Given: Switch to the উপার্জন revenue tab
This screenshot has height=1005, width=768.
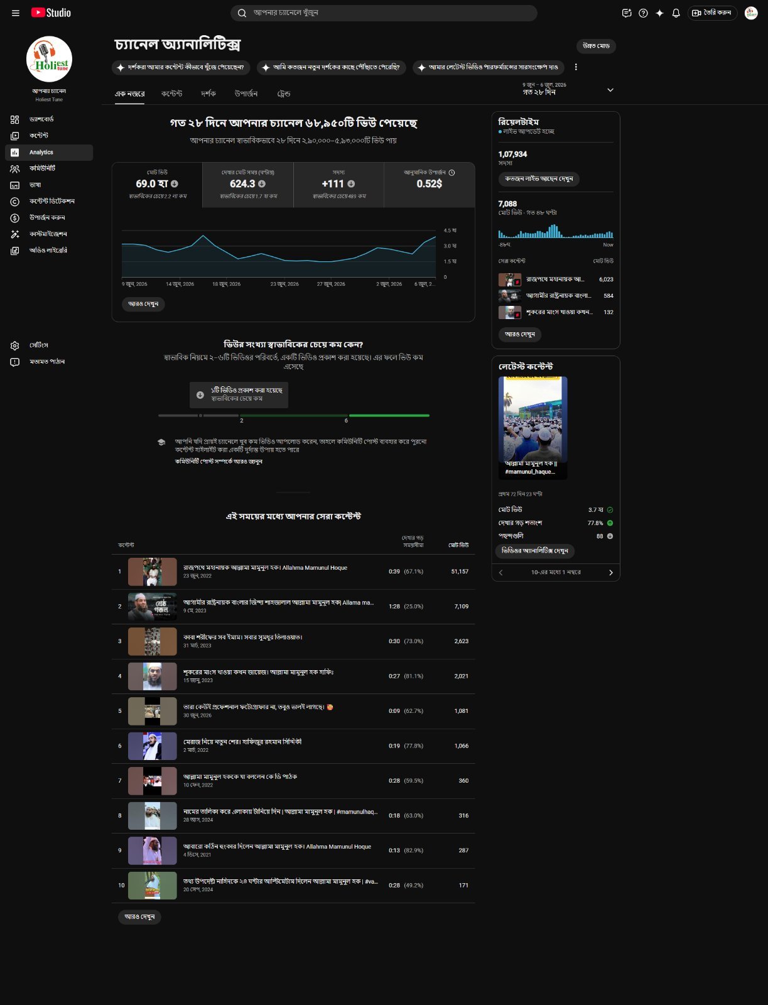Looking at the screenshot, I should (x=246, y=94).
